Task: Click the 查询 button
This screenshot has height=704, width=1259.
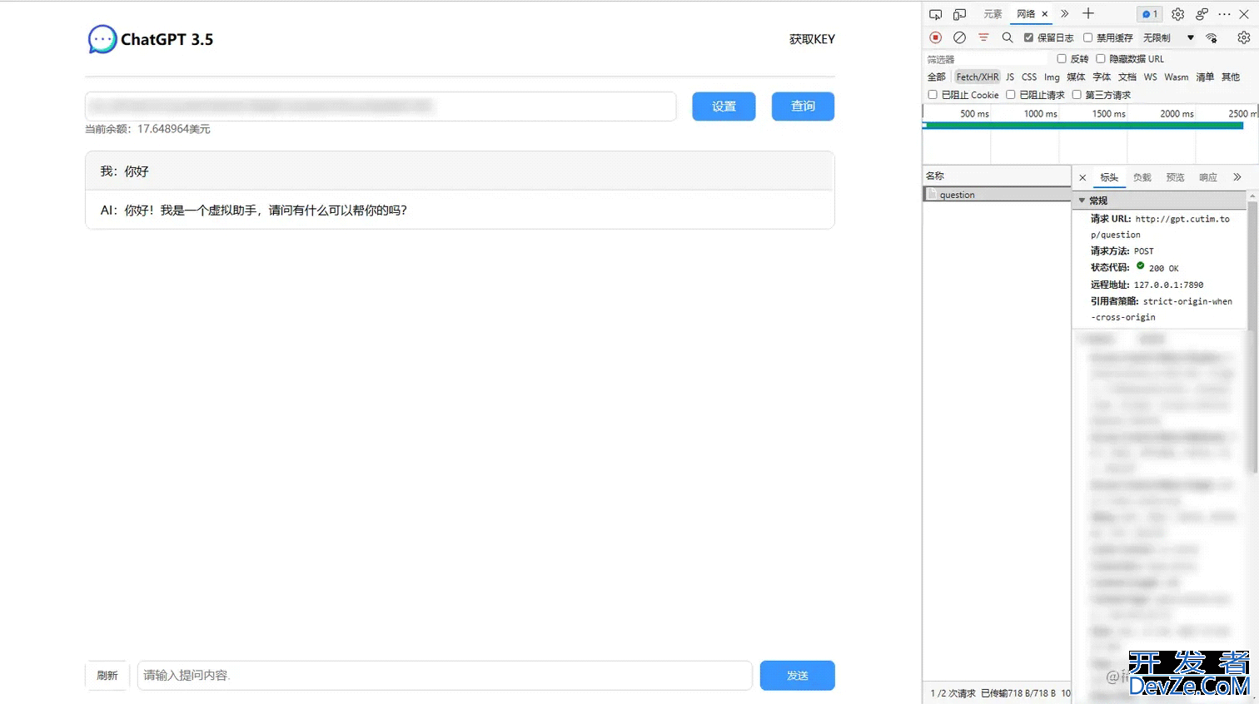Action: [803, 107]
